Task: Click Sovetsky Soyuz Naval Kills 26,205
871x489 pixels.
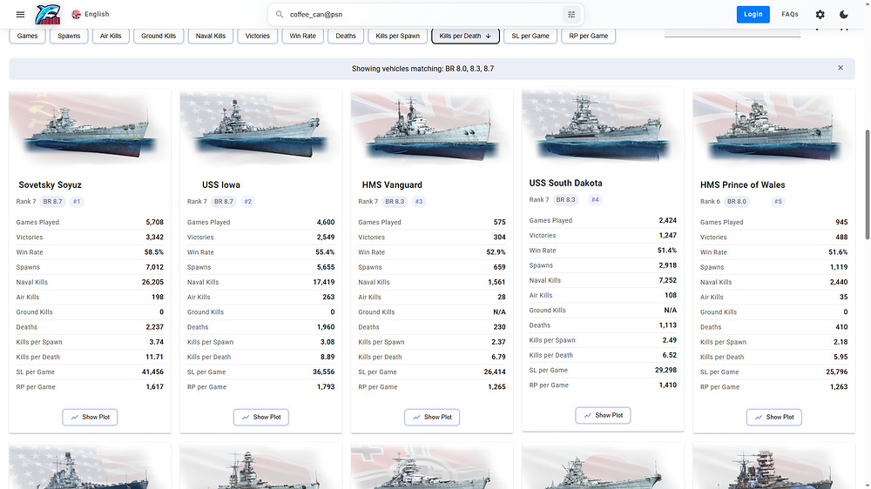Action: pyautogui.click(x=152, y=282)
